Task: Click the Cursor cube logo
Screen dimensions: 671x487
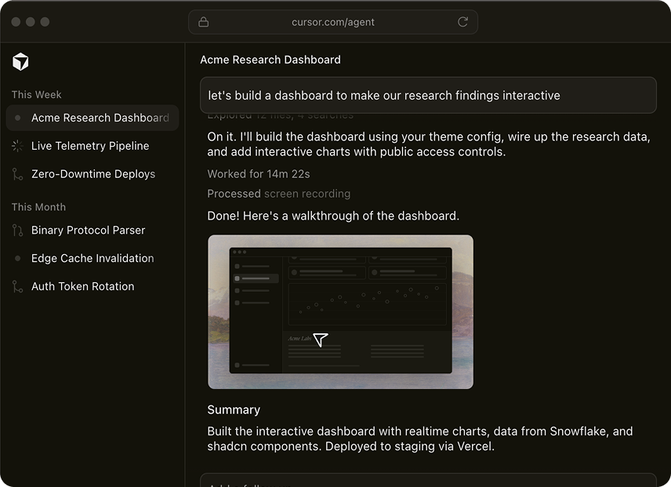Action: pos(20,63)
